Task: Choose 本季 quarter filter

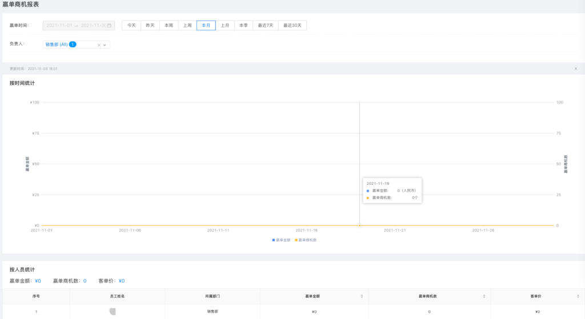Action: (243, 25)
